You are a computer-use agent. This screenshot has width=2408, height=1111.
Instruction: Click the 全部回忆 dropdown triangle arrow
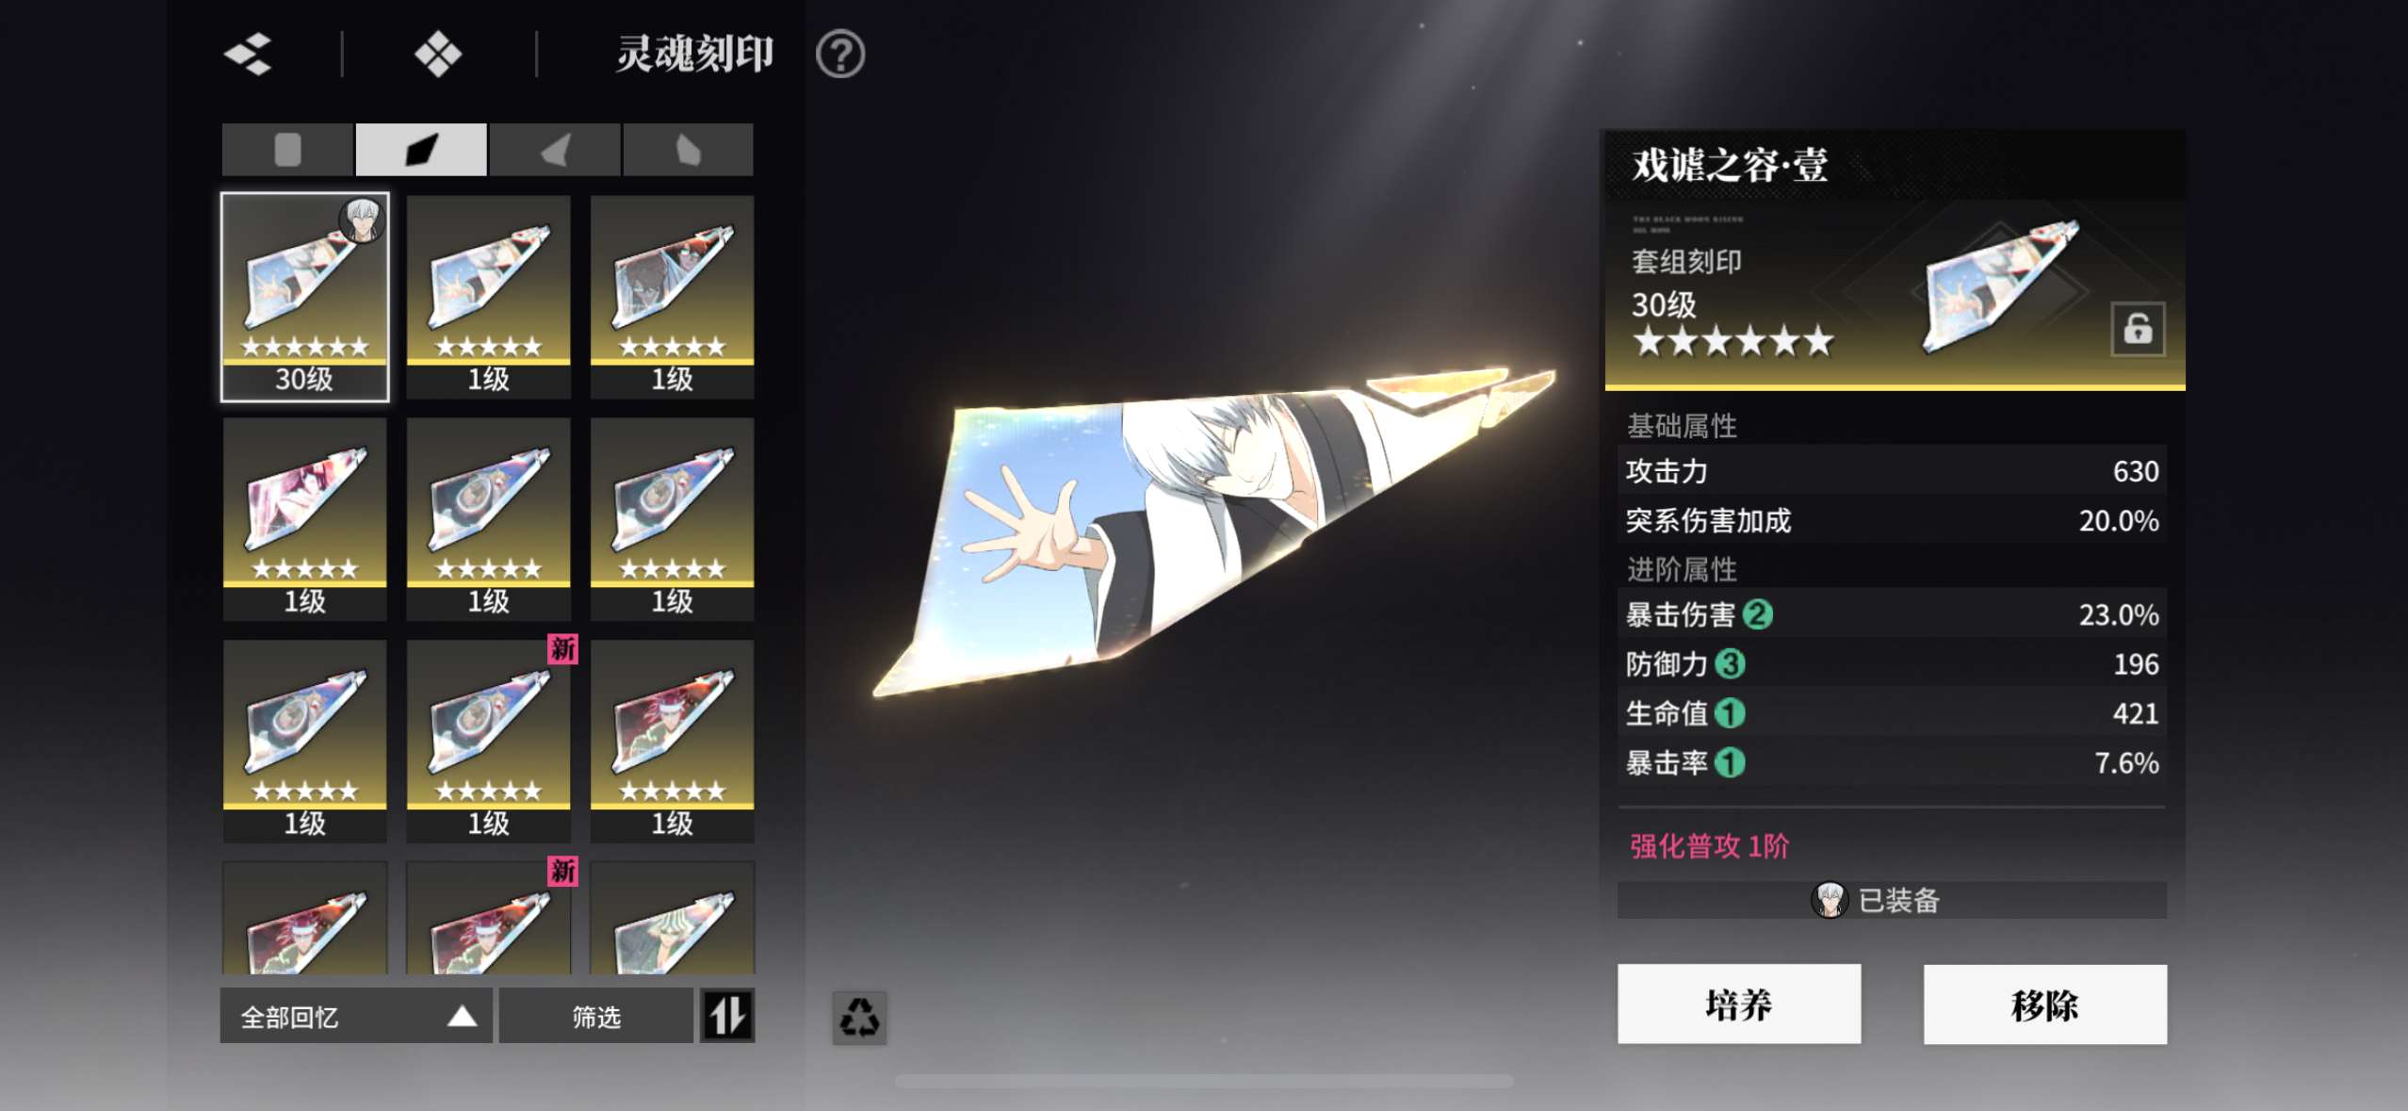pyautogui.click(x=462, y=1016)
